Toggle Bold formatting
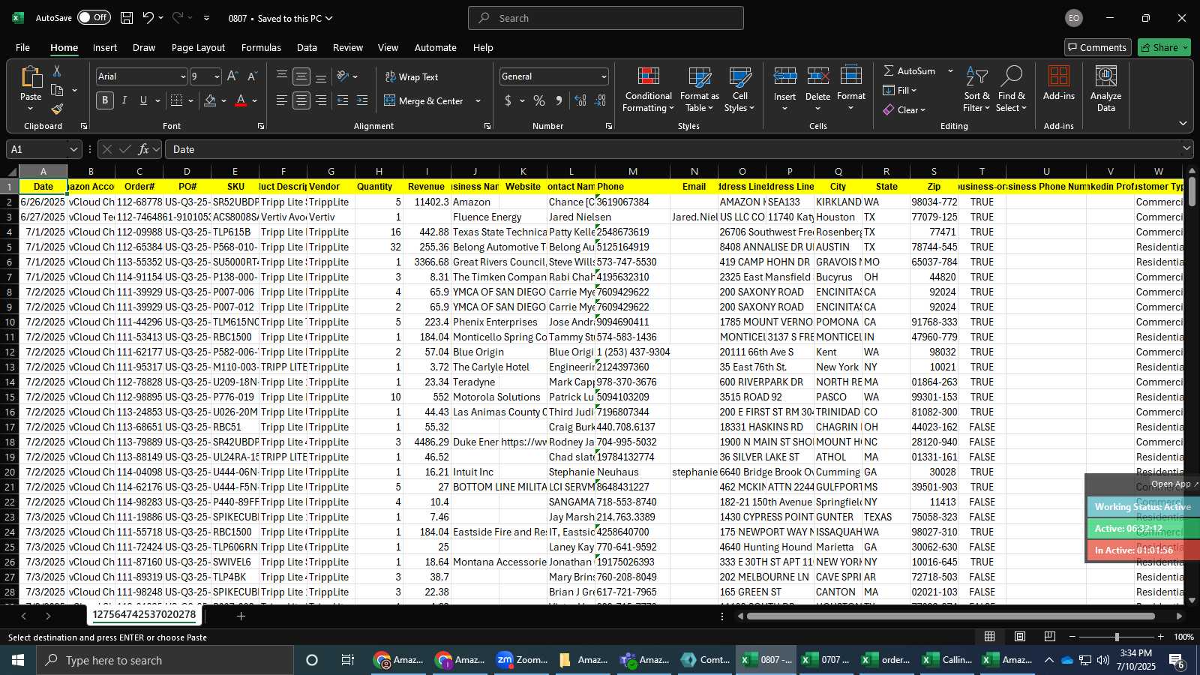The height and width of the screenshot is (675, 1200). (105, 100)
